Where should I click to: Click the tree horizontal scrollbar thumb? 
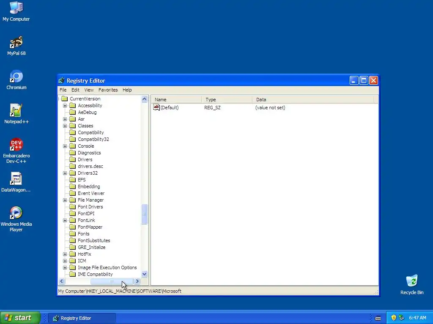click(112, 281)
